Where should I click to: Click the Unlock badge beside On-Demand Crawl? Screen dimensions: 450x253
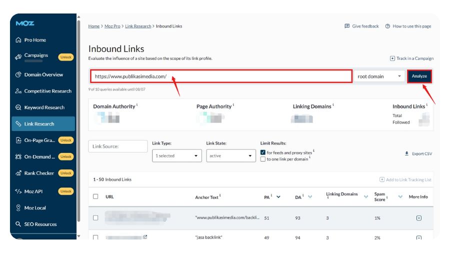[66, 156]
